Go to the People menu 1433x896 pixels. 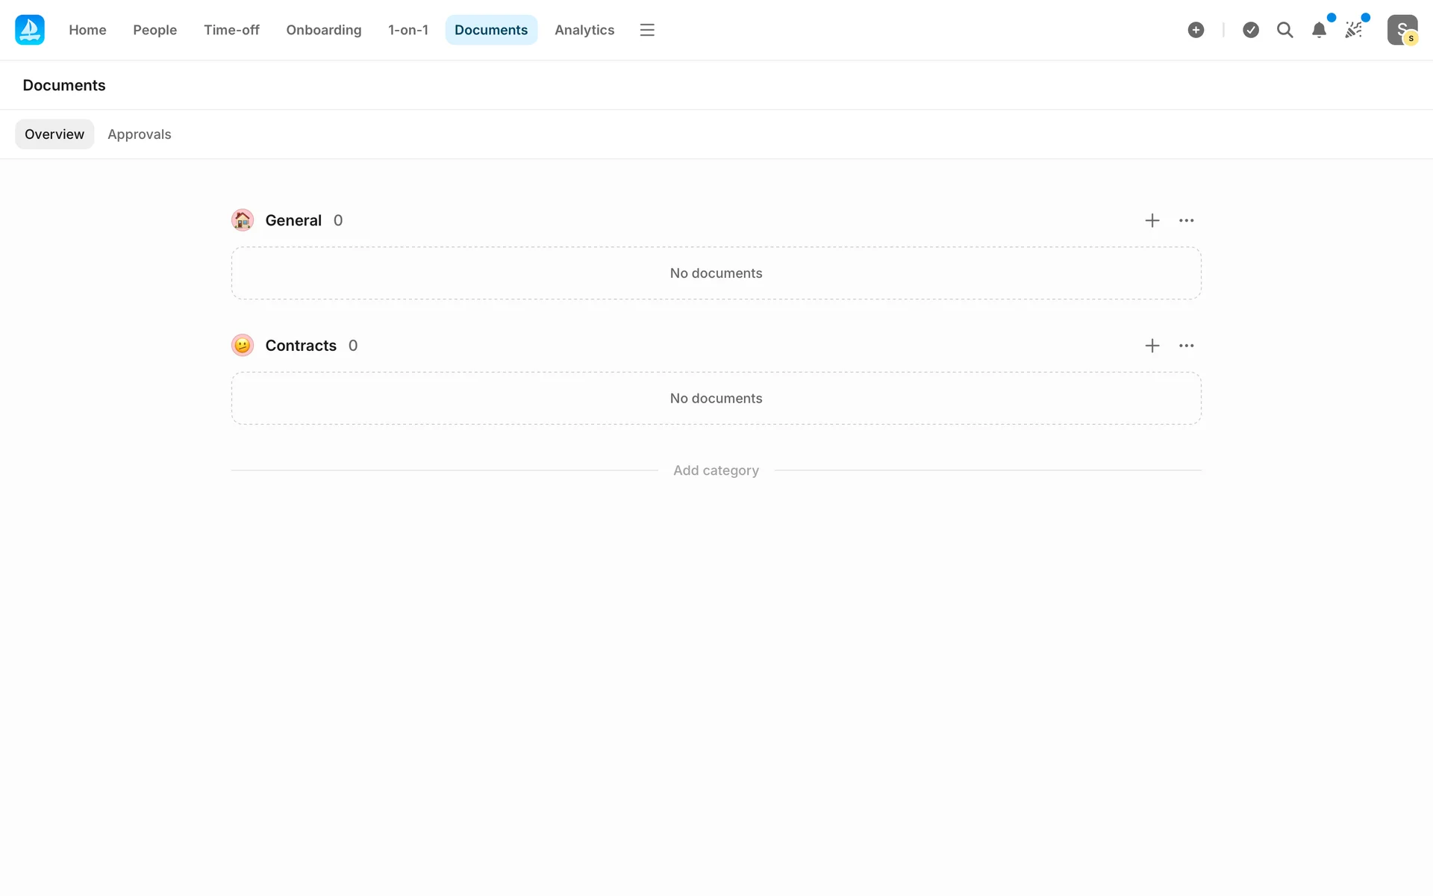point(154,30)
